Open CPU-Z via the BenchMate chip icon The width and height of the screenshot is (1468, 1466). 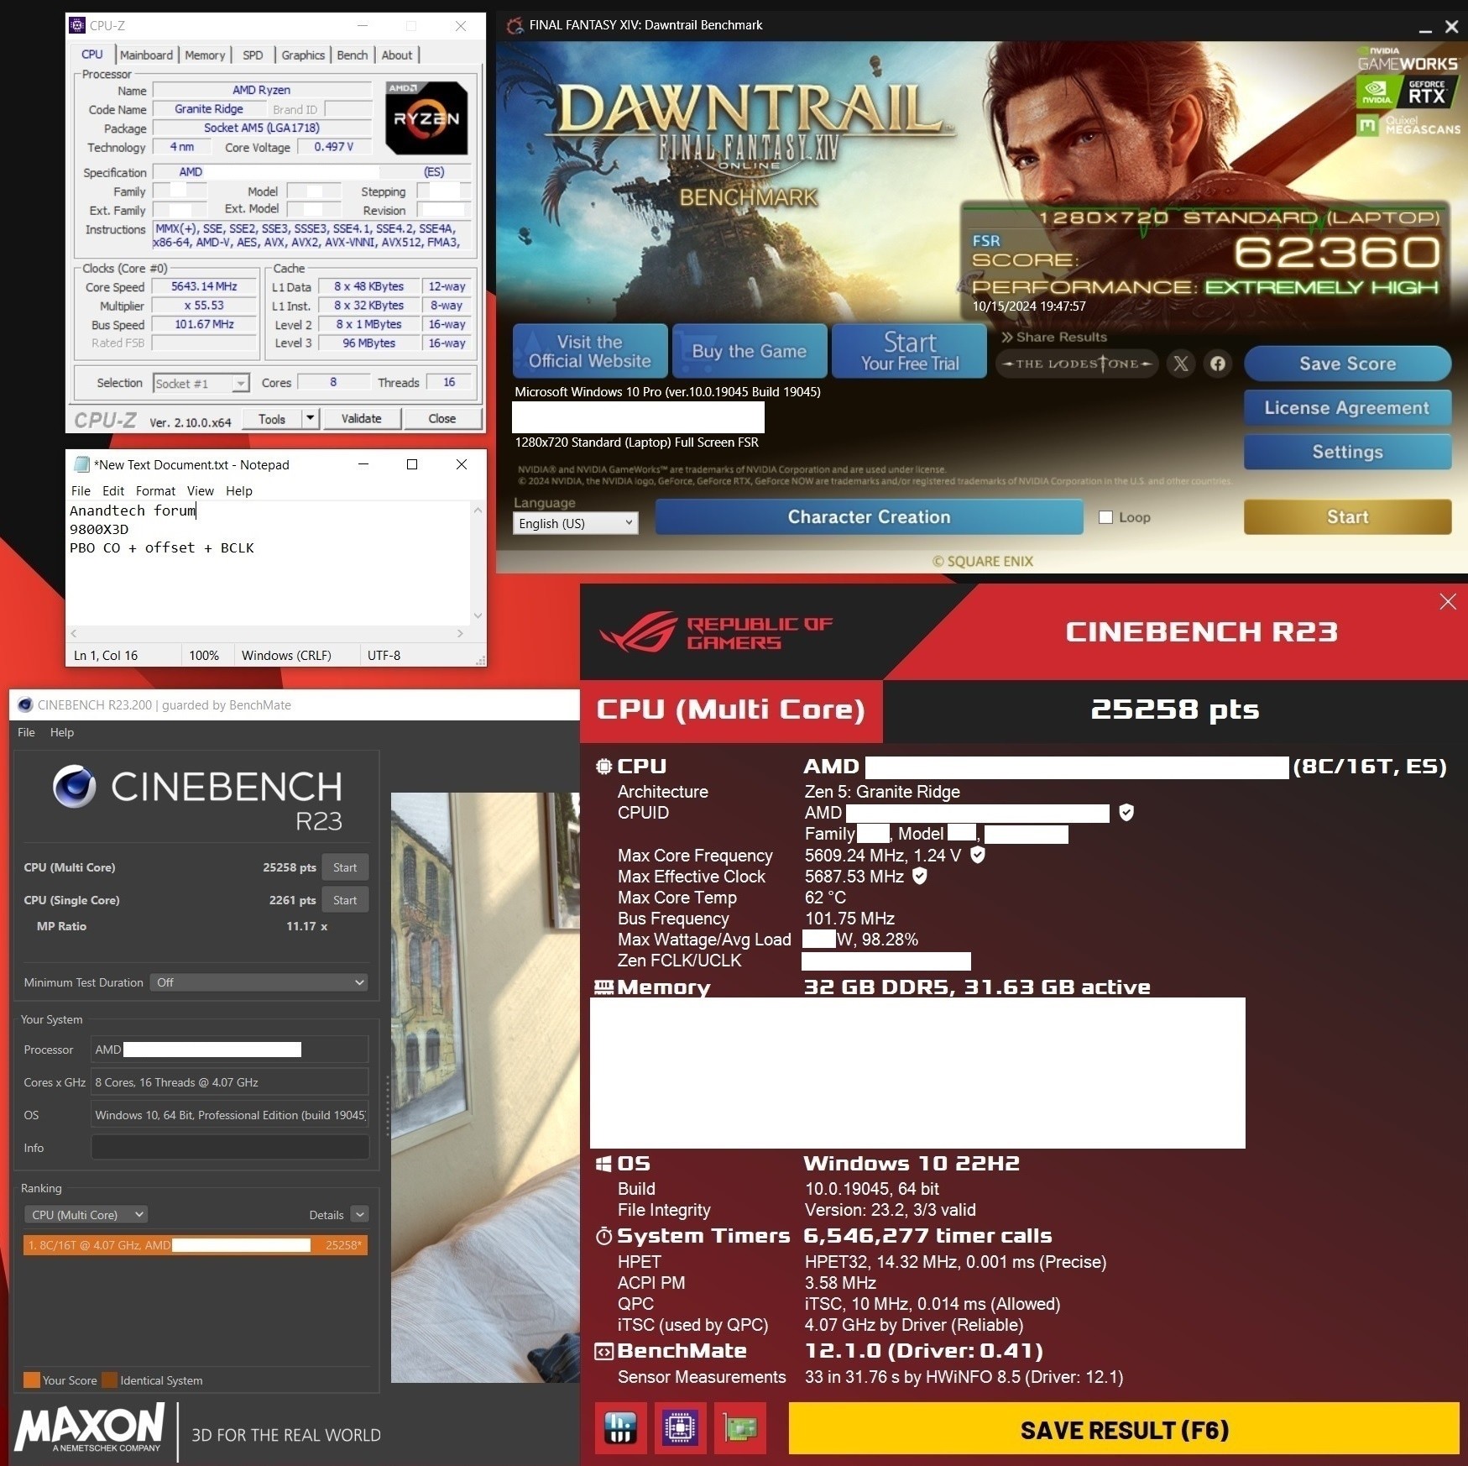point(680,1427)
